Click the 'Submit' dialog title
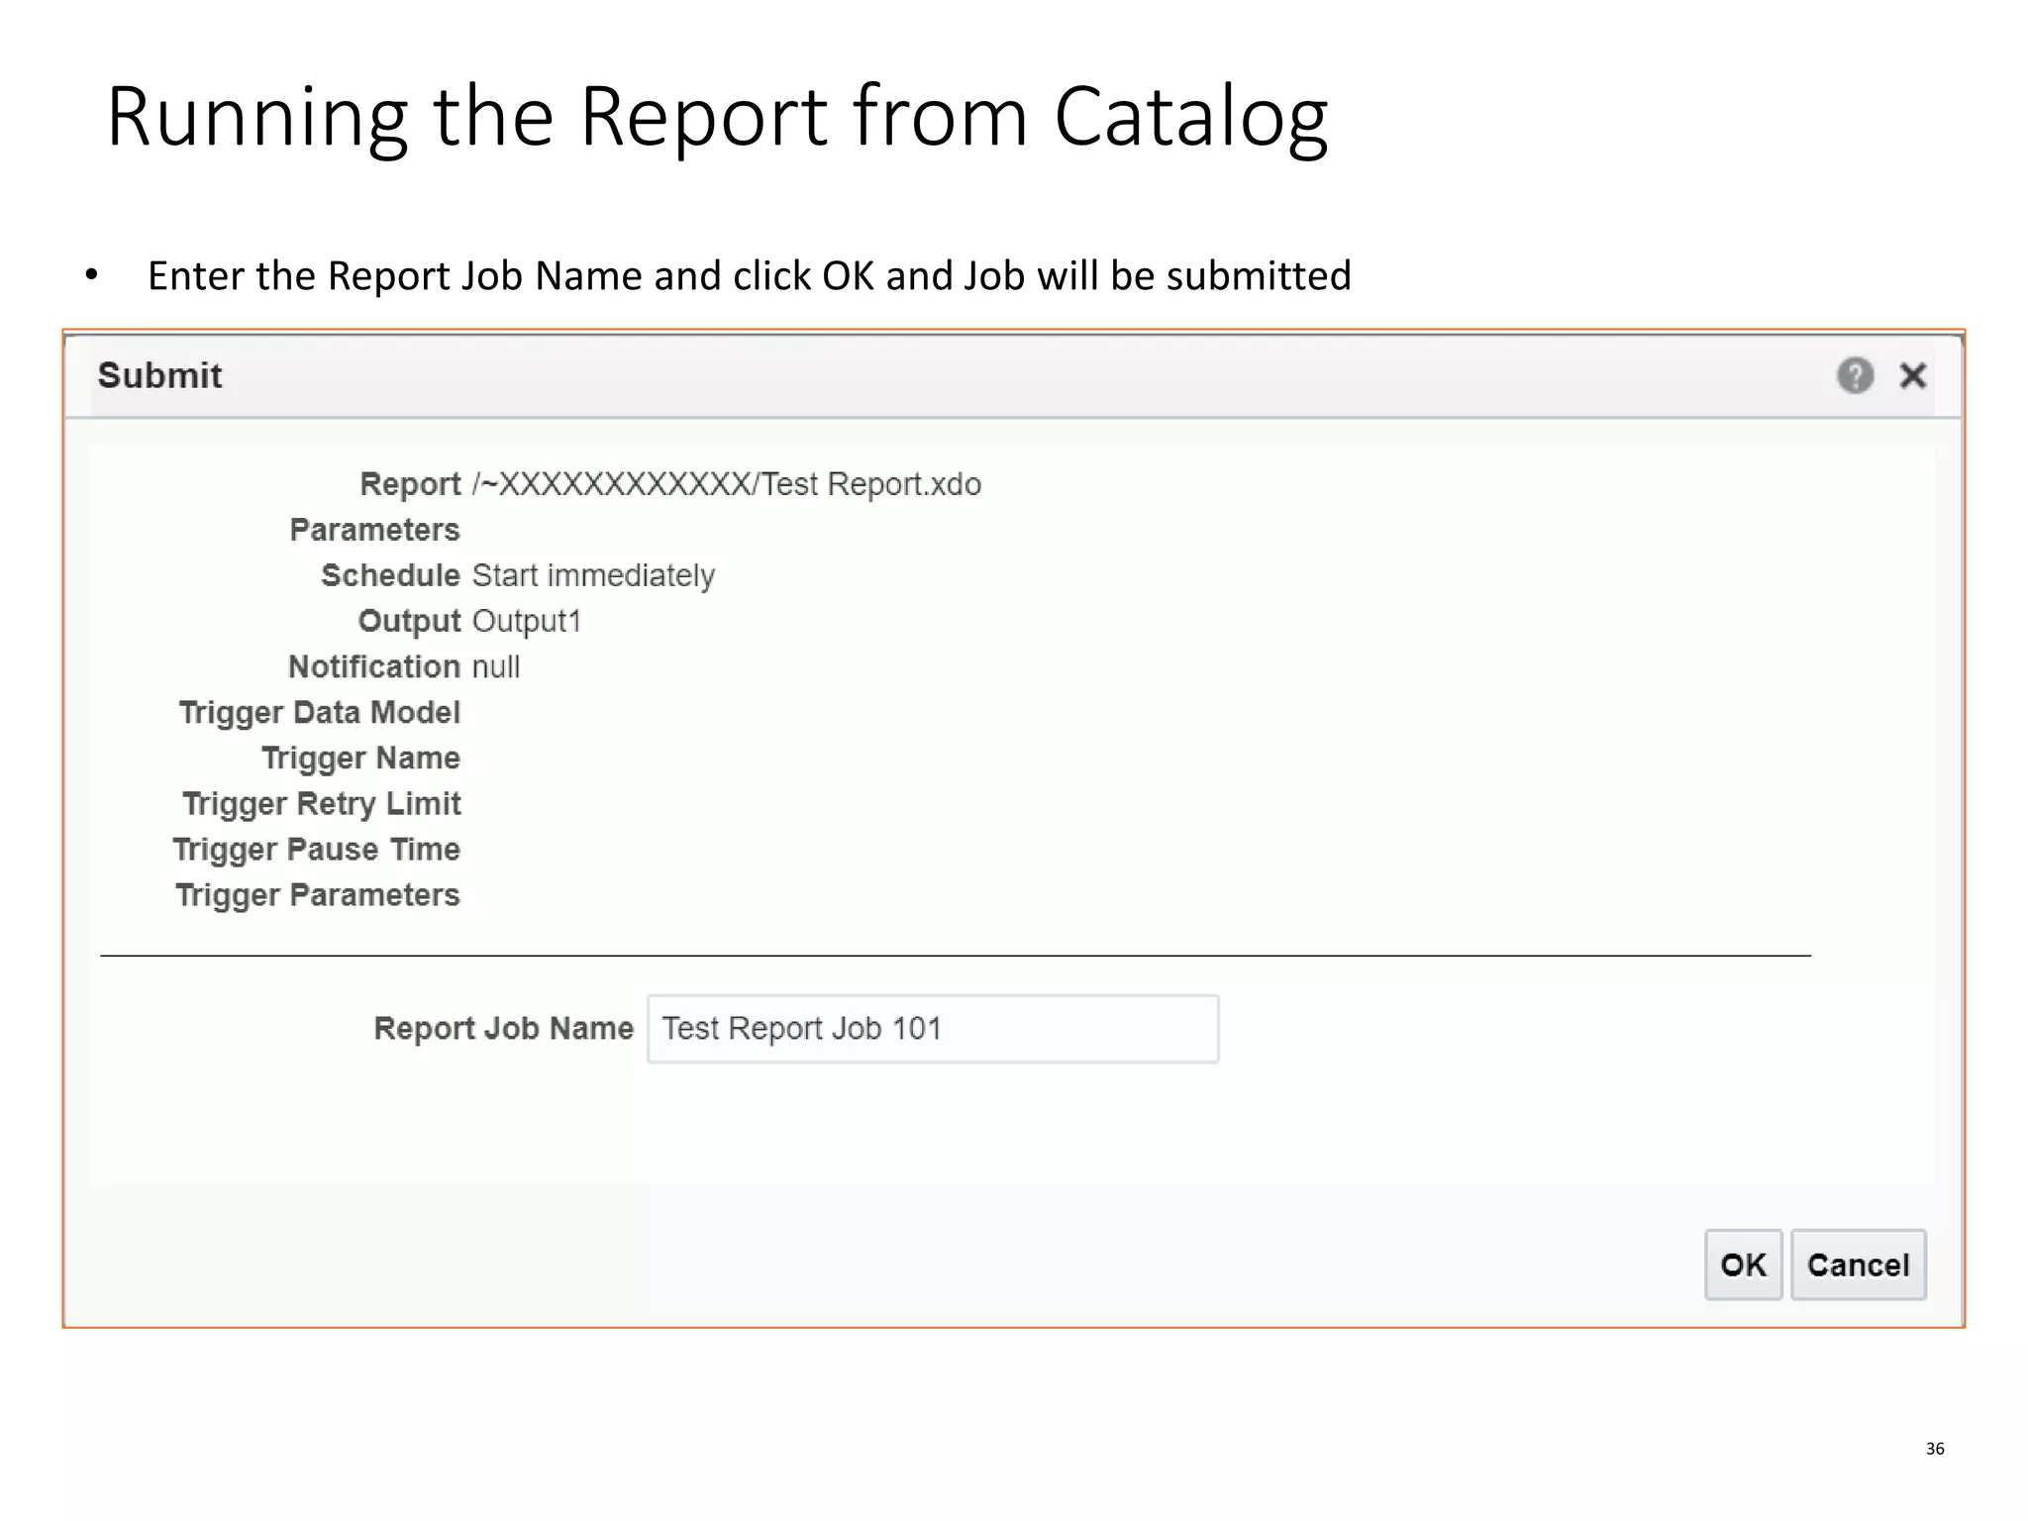 click(x=159, y=375)
